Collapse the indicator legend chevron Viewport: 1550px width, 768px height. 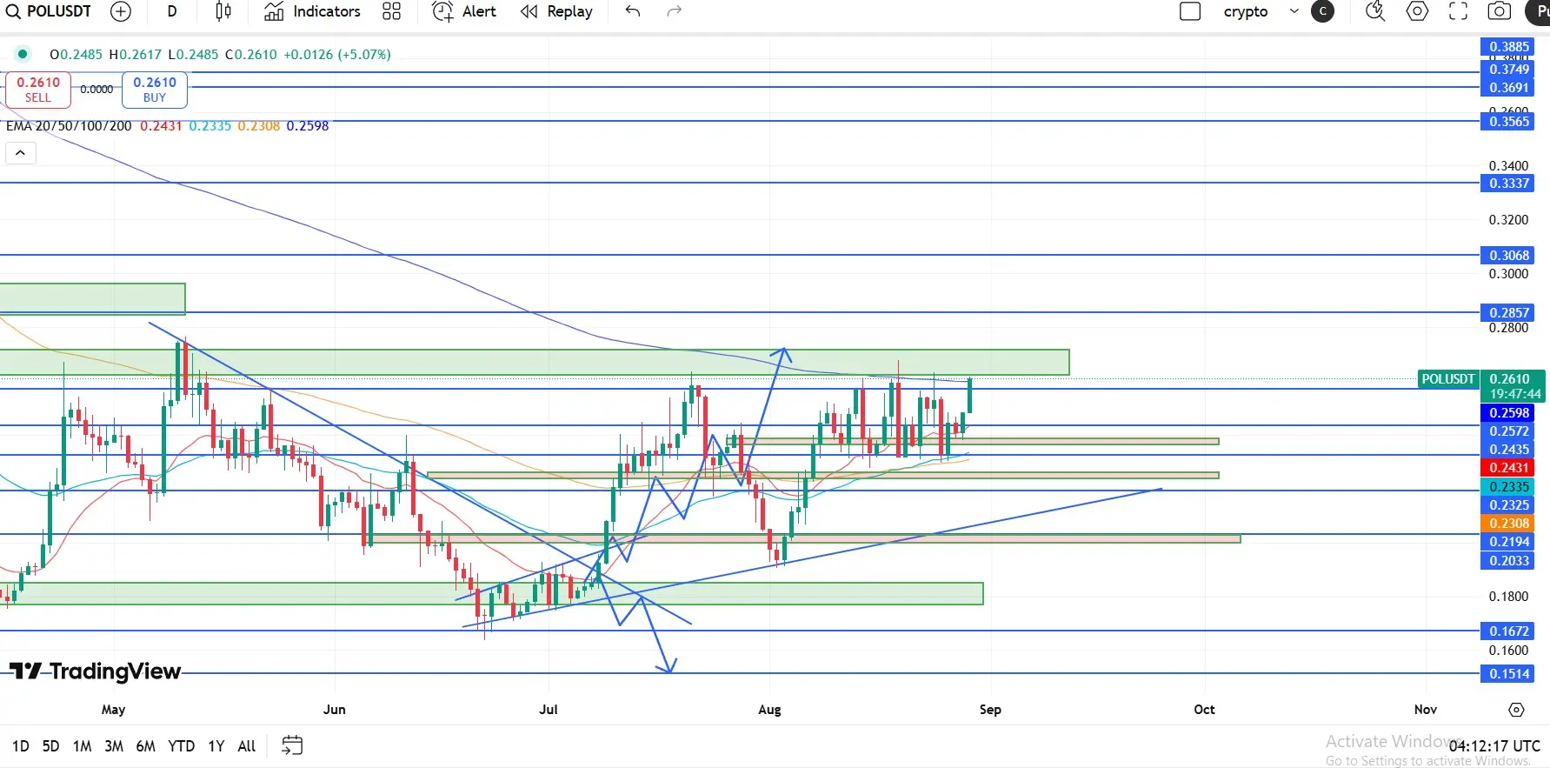click(x=20, y=153)
